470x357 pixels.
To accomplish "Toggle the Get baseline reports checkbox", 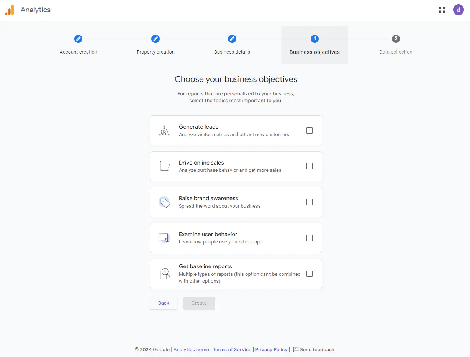I will tap(310, 274).
